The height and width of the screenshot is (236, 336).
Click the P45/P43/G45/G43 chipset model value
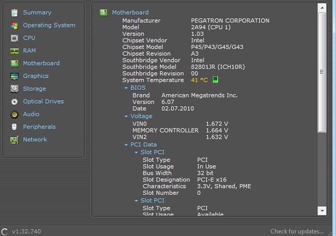click(x=217, y=47)
